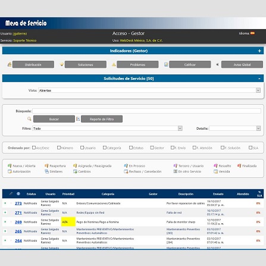Enable the Categoría sort checkbox
The width and height of the screenshot is (266, 266).
(x=105, y=148)
